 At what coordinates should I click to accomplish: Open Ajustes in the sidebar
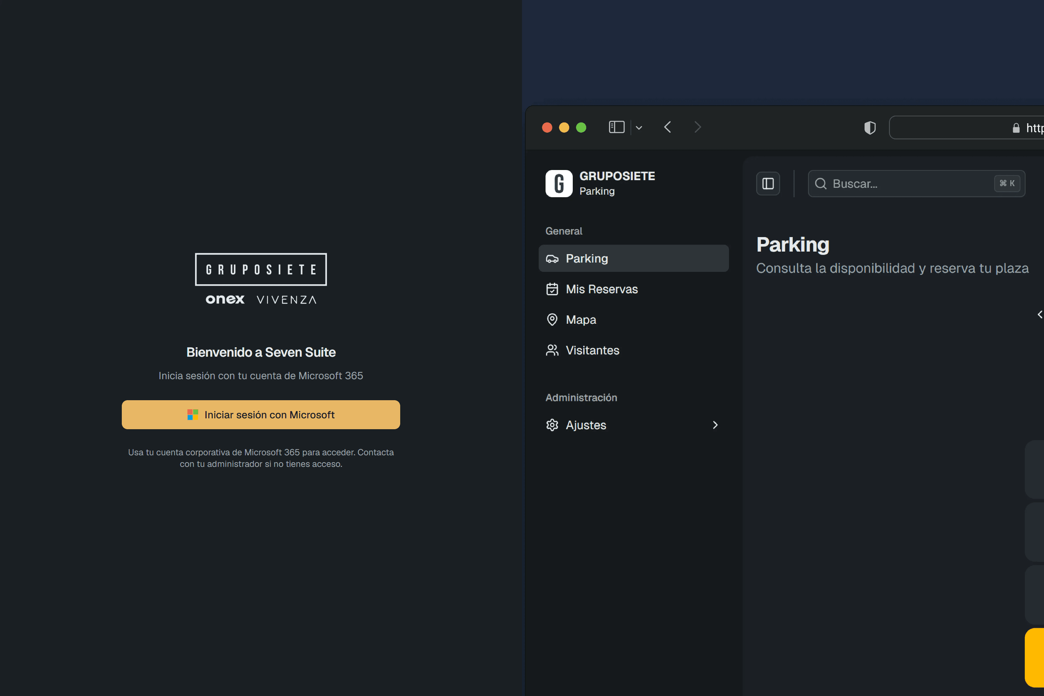click(633, 425)
